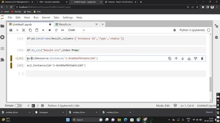The width and height of the screenshot is (220, 123).
Task: Open the notebook trust shield icon
Action: (x=175, y=106)
